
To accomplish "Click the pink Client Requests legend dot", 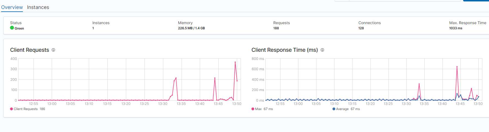I will (11, 109).
